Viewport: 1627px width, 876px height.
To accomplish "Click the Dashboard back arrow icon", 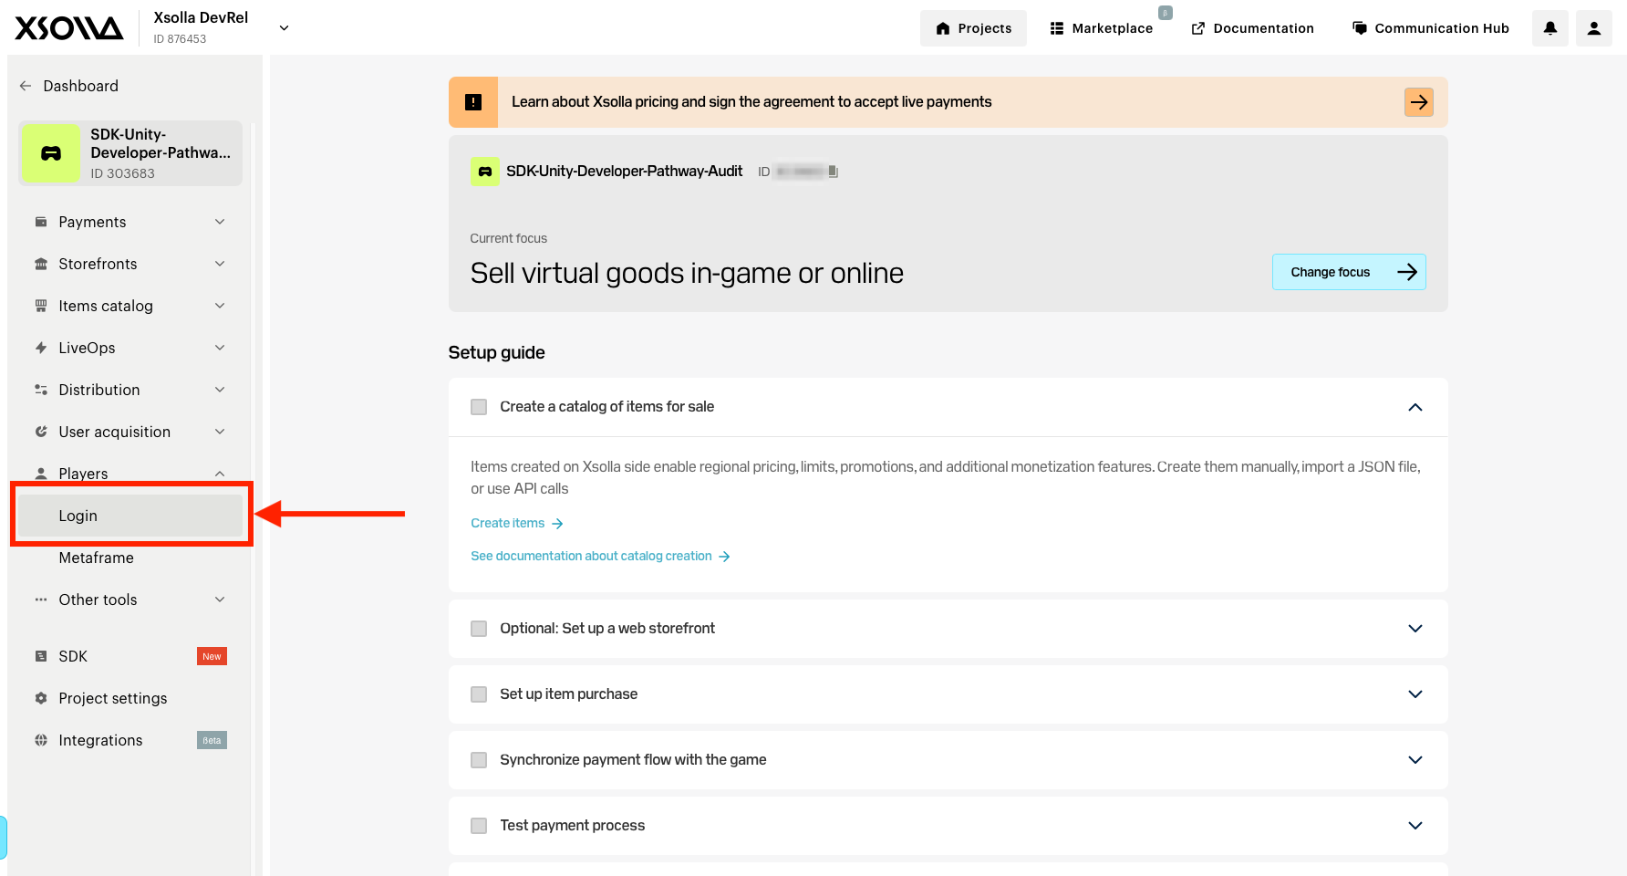I will [x=26, y=86].
